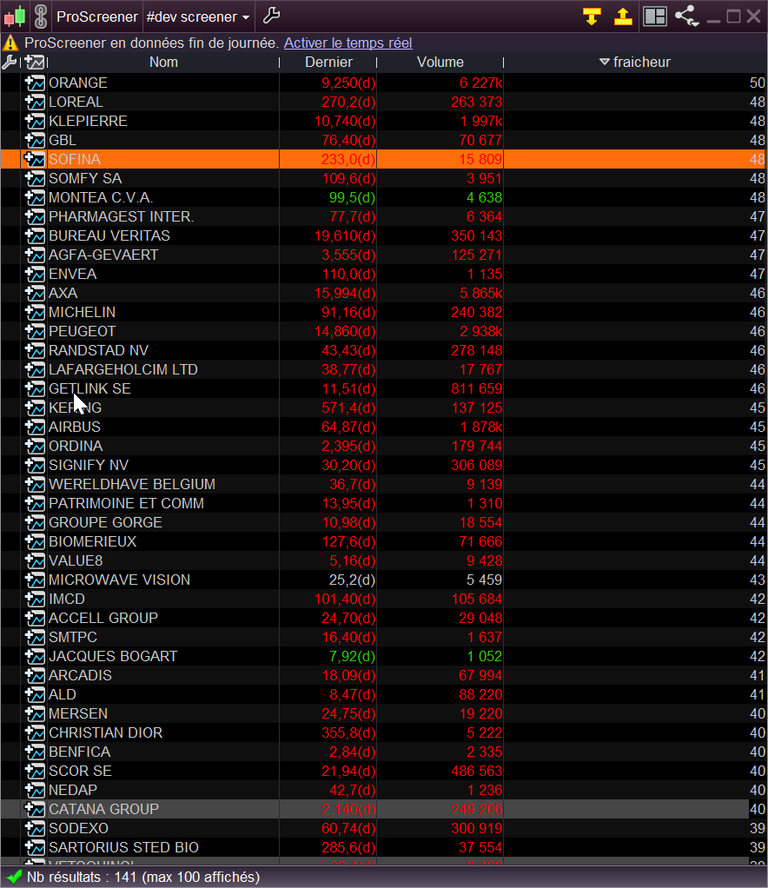Click the ProScreener title label
Screen dimensions: 768x888
(96, 17)
